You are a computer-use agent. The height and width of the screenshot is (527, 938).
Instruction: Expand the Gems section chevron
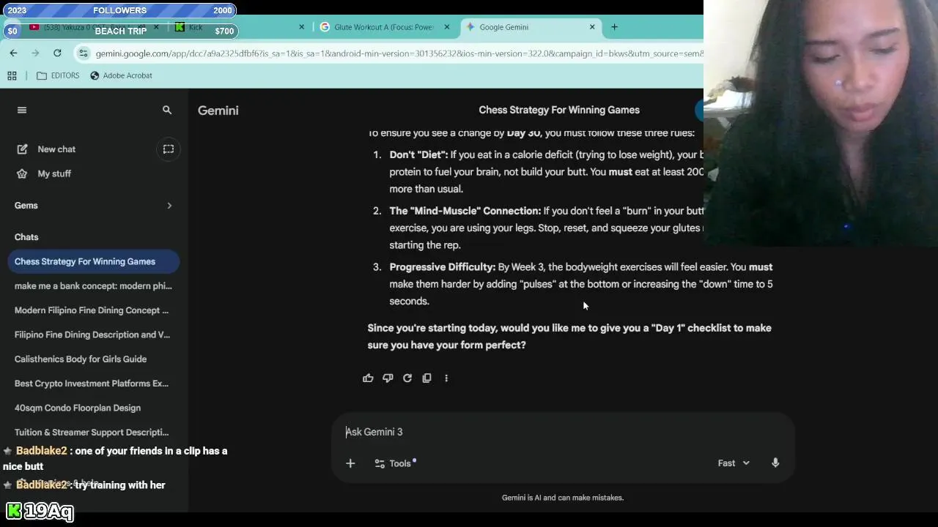(x=169, y=206)
